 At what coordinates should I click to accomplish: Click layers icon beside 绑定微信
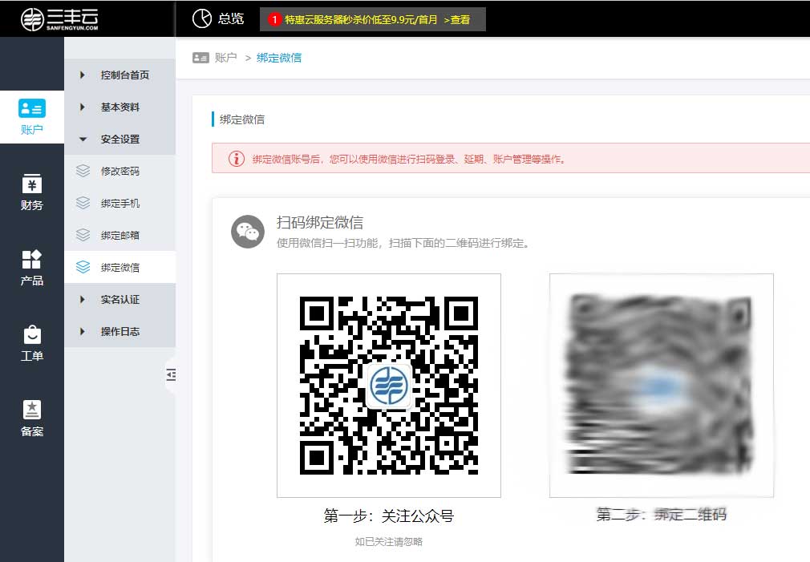tap(83, 267)
